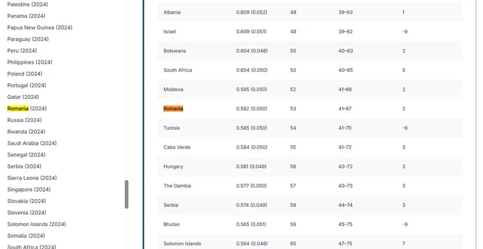This screenshot has height=249, width=483.
Task: Select the Albania row name in table
Action: (x=172, y=12)
